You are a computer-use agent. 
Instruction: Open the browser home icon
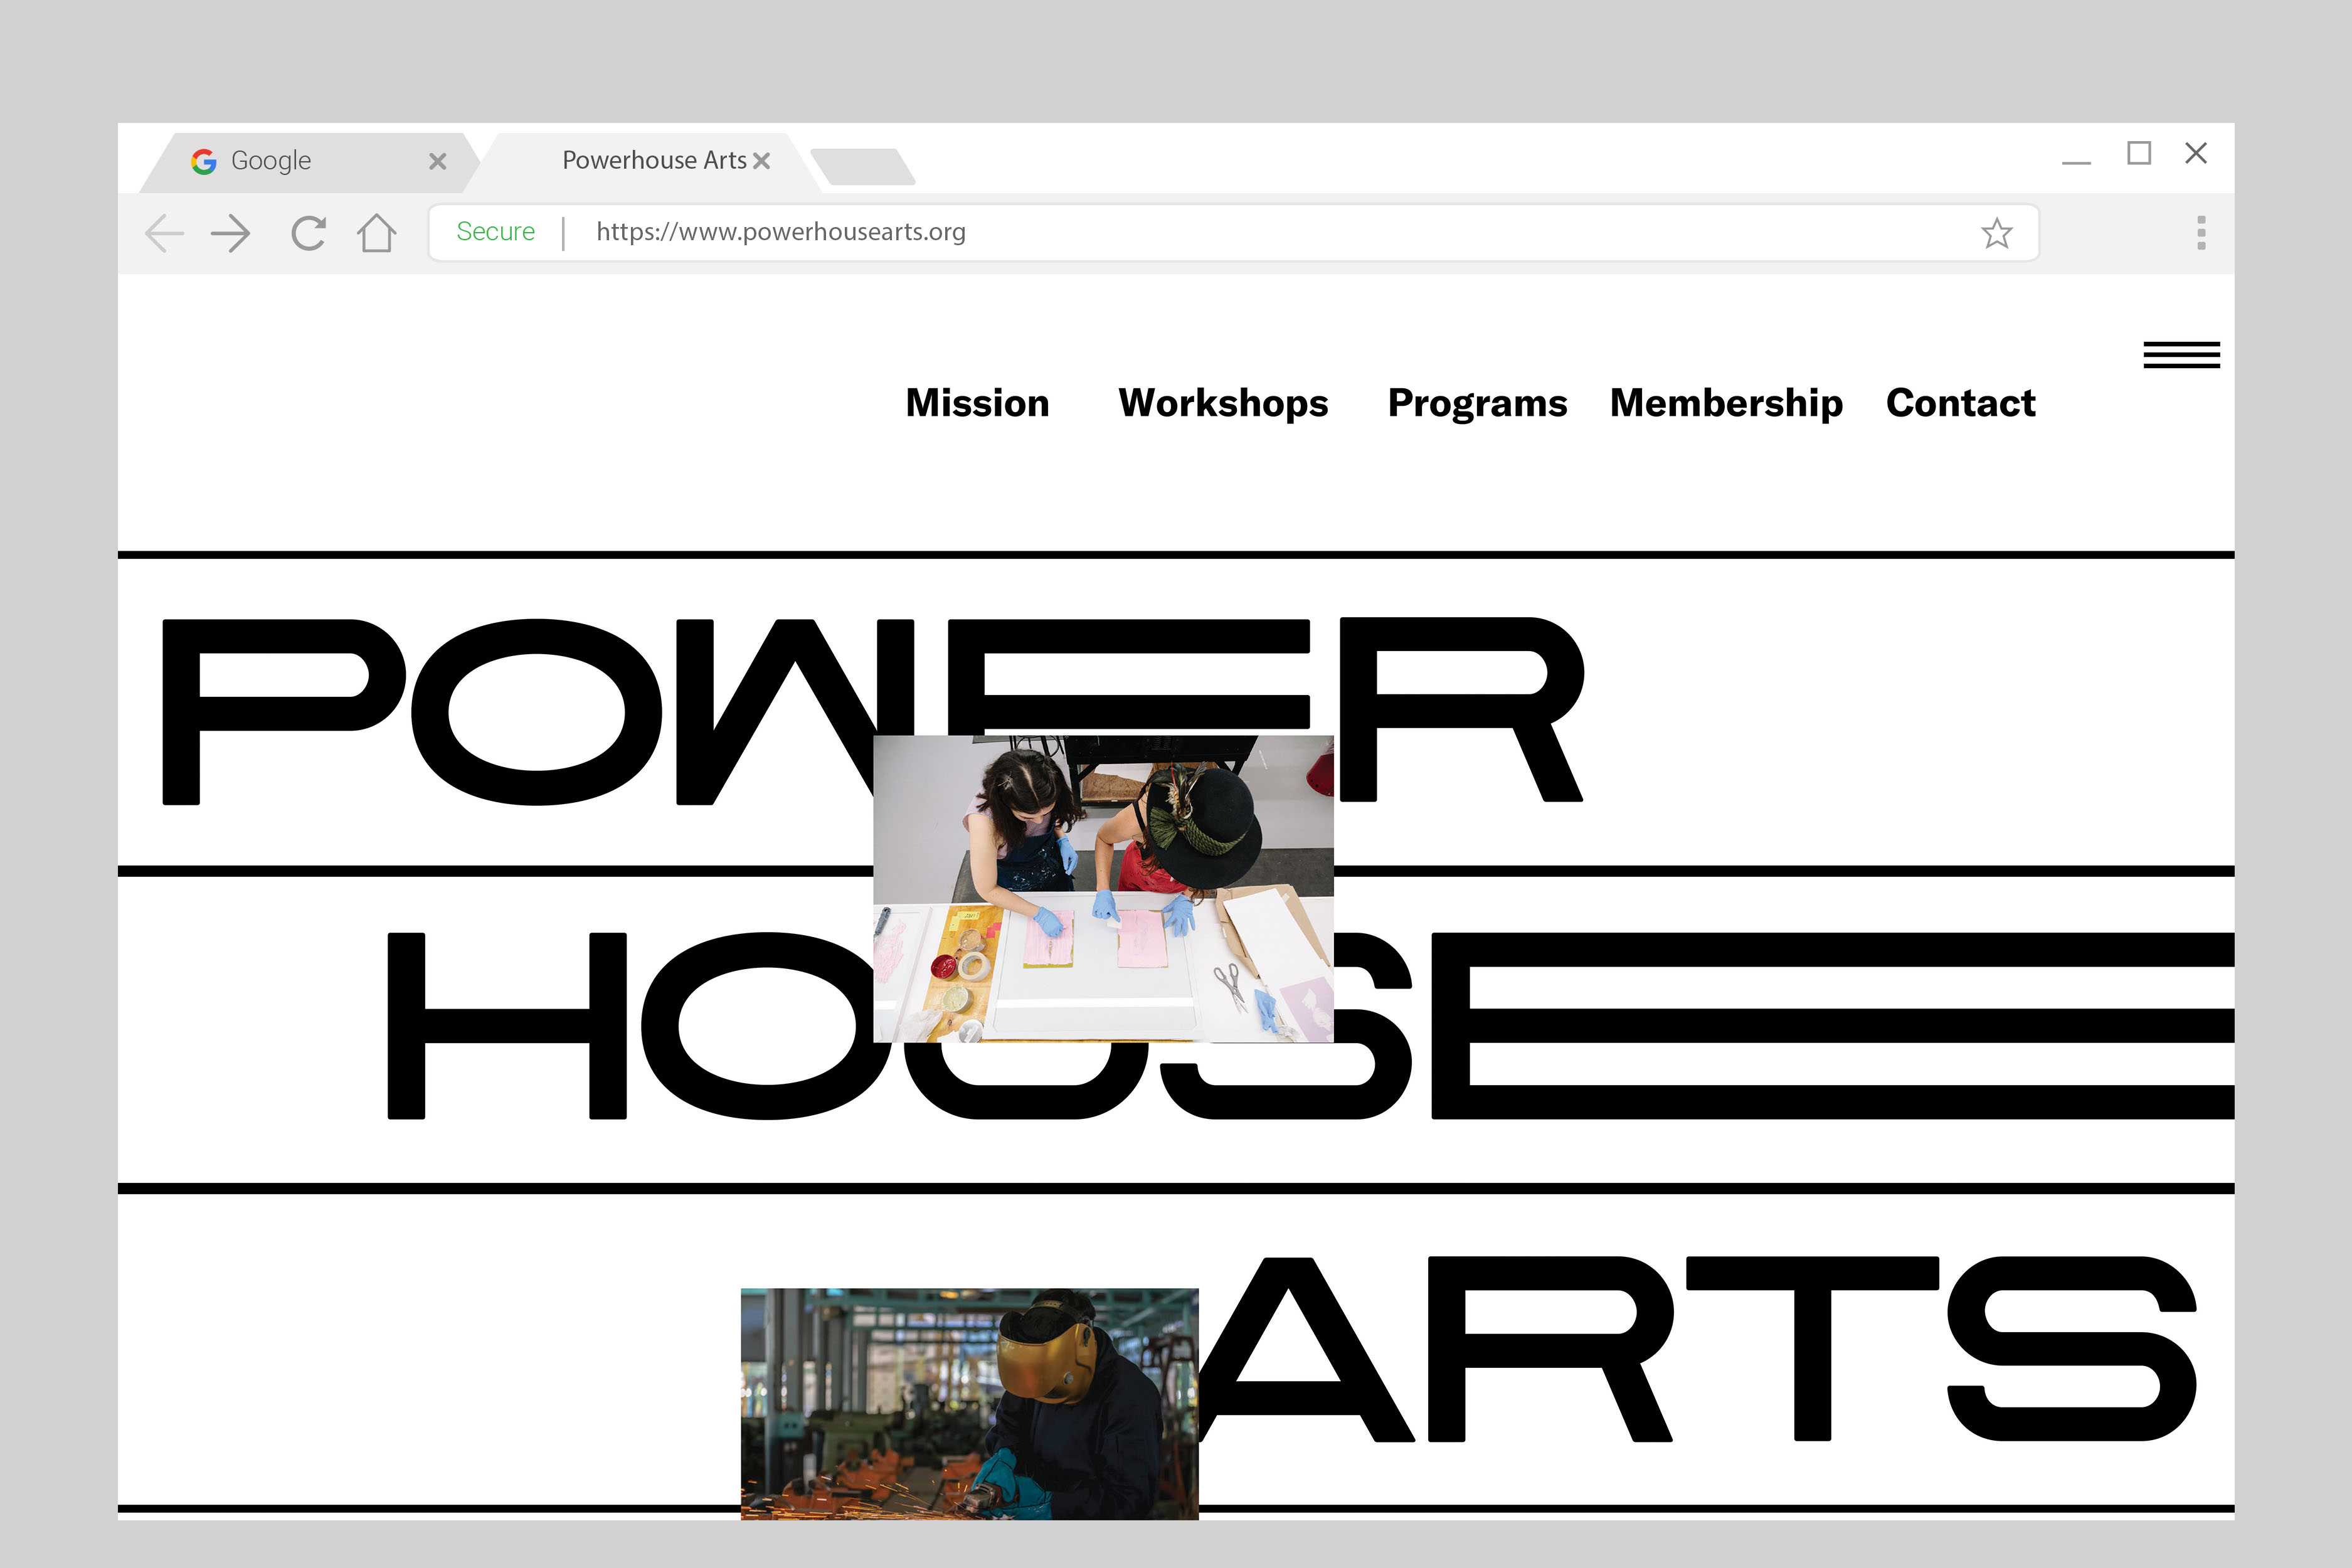pyautogui.click(x=377, y=233)
